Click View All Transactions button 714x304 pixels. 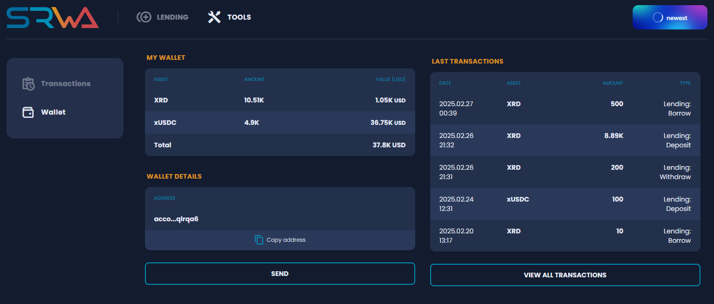pos(565,275)
